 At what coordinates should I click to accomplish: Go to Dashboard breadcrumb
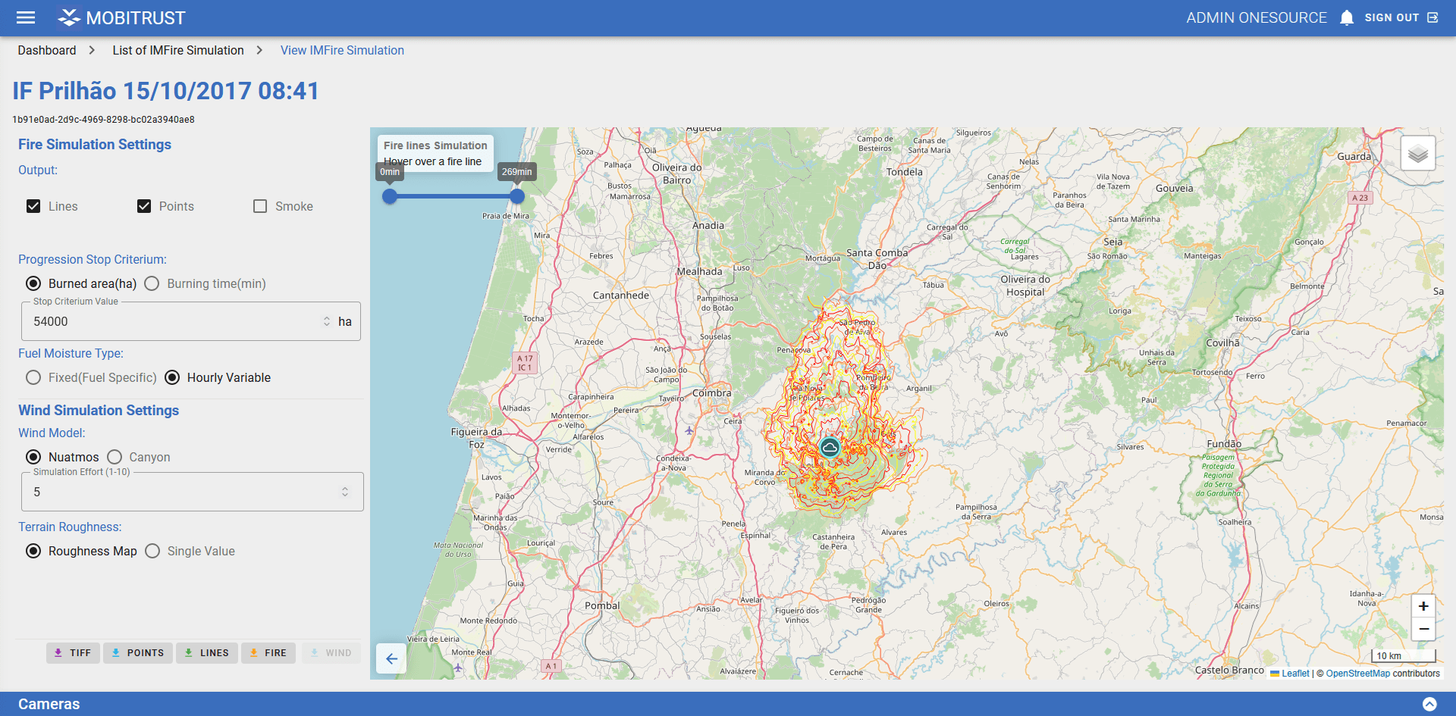(x=47, y=50)
